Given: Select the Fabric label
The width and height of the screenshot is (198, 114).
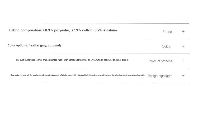Looking at the screenshot, I should (167, 32).
